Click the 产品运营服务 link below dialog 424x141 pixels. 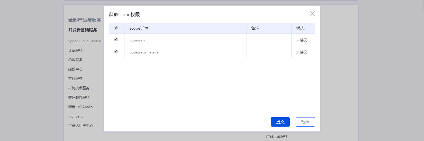pos(276,137)
